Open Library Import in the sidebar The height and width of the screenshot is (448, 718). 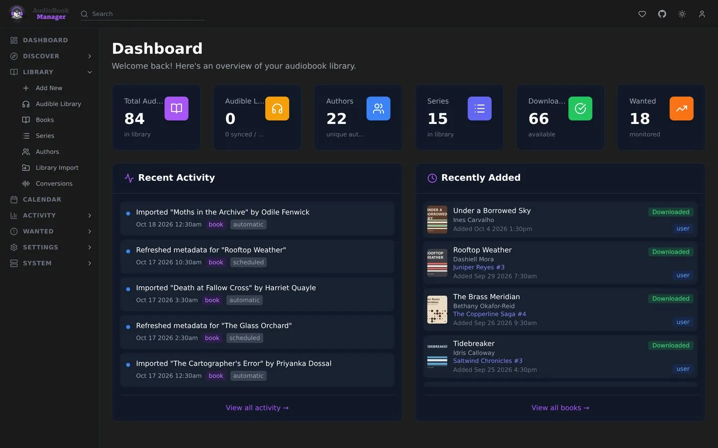[57, 168]
